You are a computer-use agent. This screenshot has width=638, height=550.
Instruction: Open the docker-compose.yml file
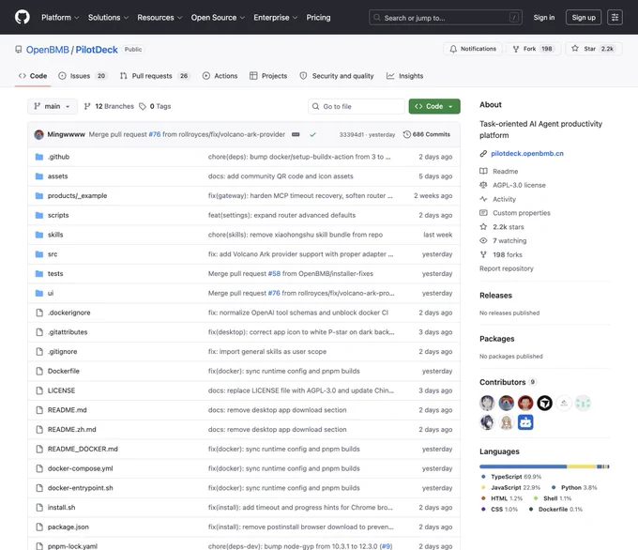80,469
